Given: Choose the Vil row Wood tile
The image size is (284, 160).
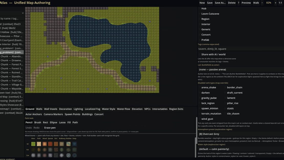Looking at the screenshot, I should 45,144.
